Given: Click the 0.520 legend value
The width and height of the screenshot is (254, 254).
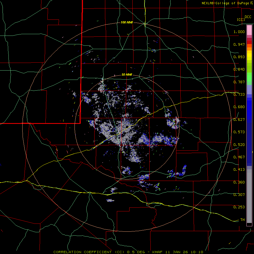Looking at the screenshot, I should (239, 145).
